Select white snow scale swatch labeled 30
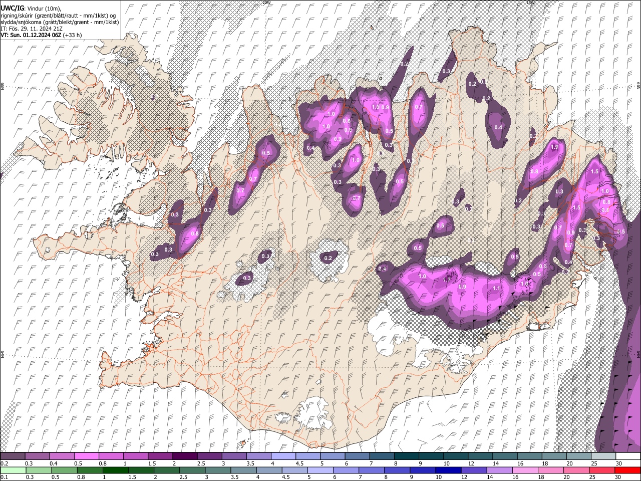This screenshot has width=641, height=481. (x=627, y=456)
